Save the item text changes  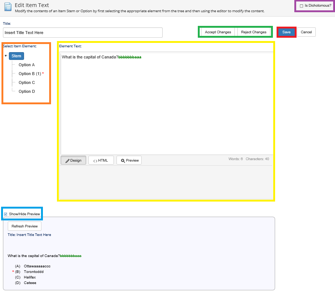click(287, 32)
